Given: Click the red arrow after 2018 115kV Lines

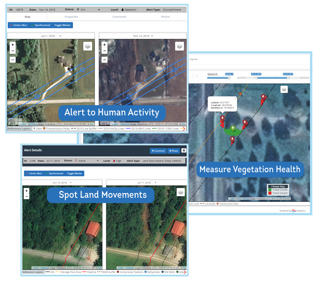Looking at the screenshot, I should [x=182, y=129].
